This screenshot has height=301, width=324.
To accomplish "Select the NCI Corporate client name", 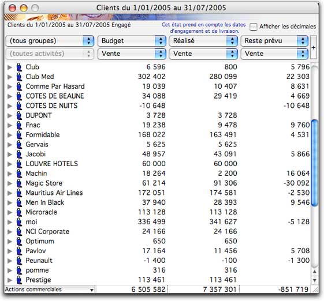I will [47, 232].
